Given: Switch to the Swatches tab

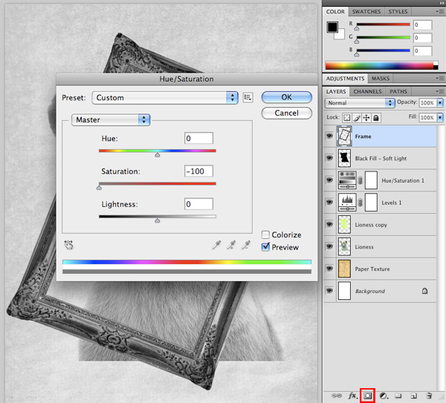Looking at the screenshot, I should tap(366, 12).
